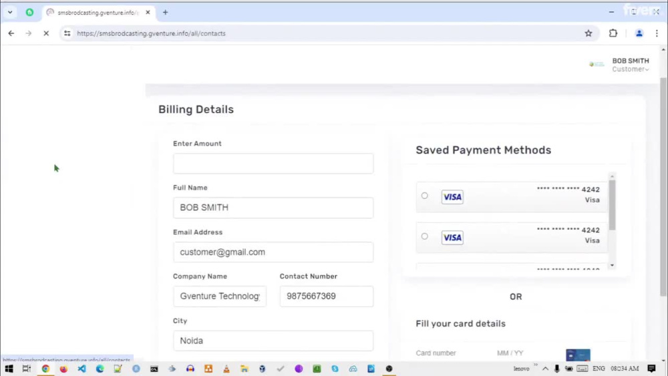This screenshot has height=376, width=668.
Task: Click the browser forward arrow
Action: 28,33
